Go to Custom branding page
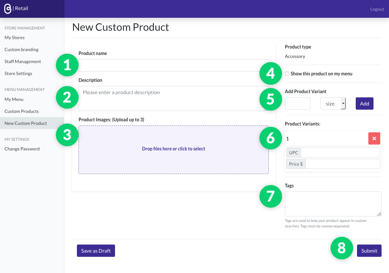Viewport: 389px width, 273px height. pos(21,49)
